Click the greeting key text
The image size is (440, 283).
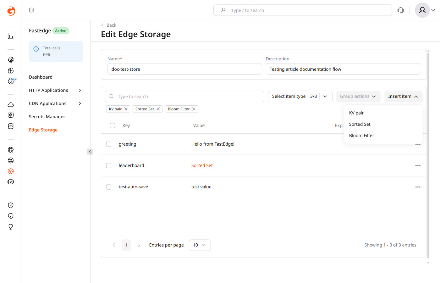point(127,144)
